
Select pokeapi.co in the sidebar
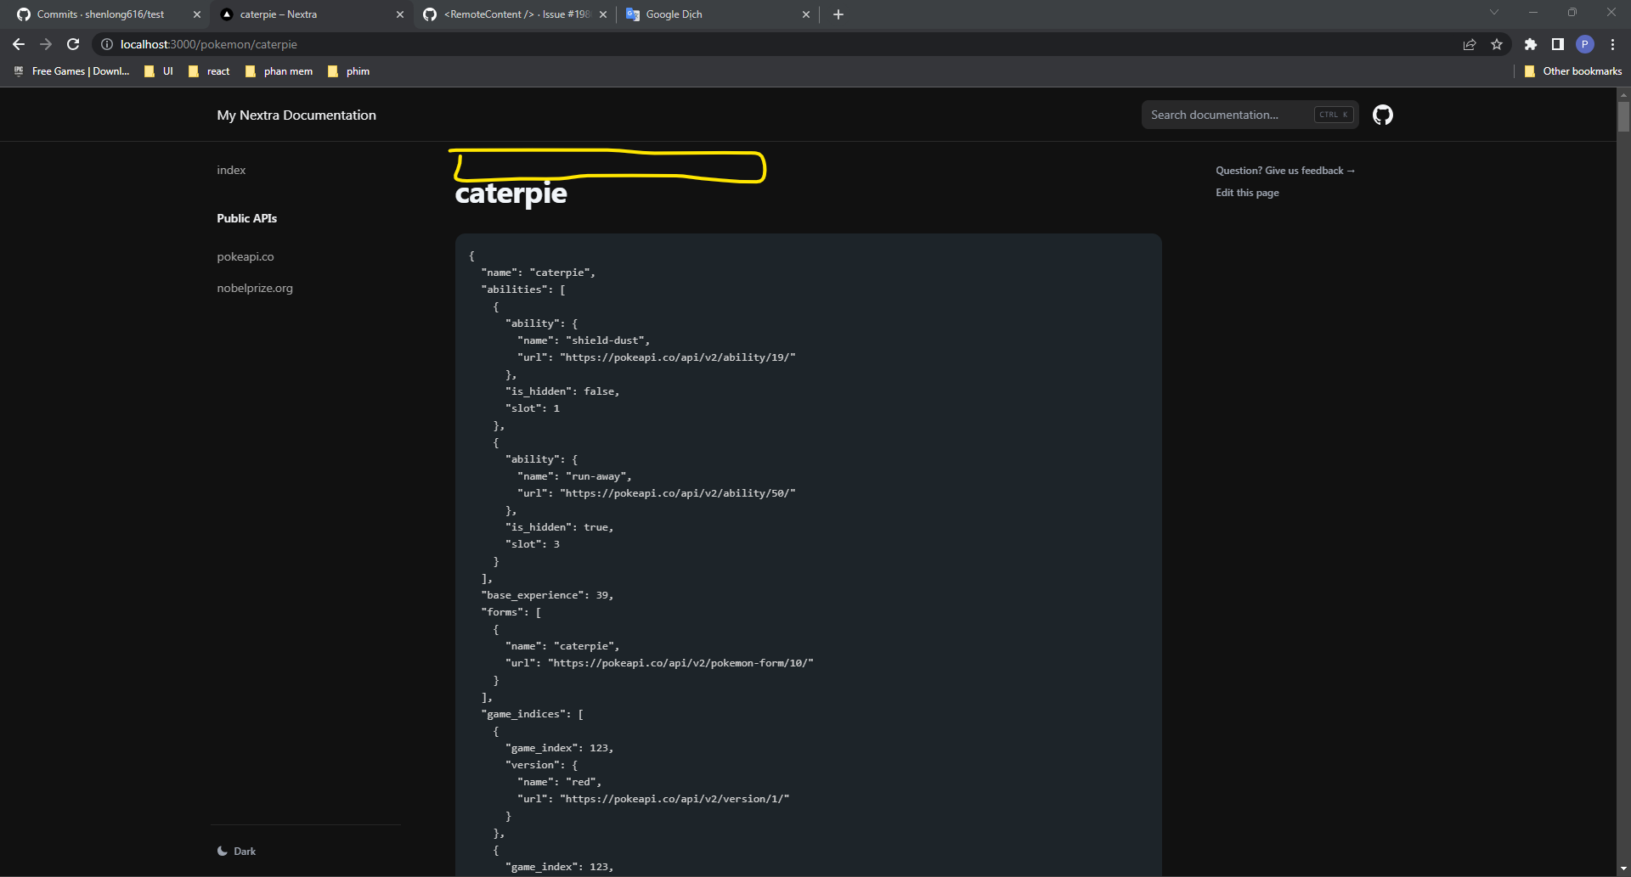pos(245,256)
